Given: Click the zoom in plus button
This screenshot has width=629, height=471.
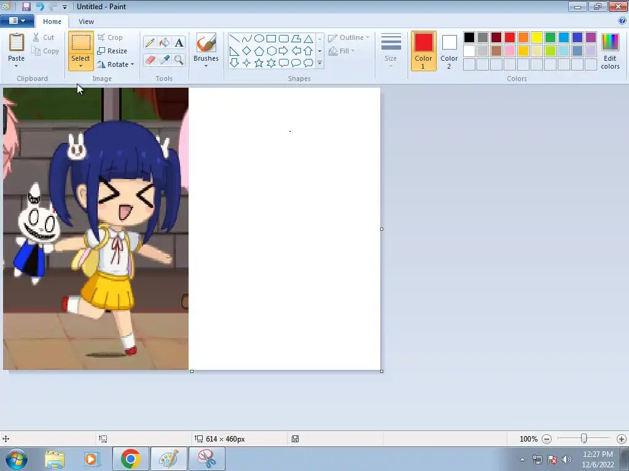Looking at the screenshot, I should tap(622, 439).
